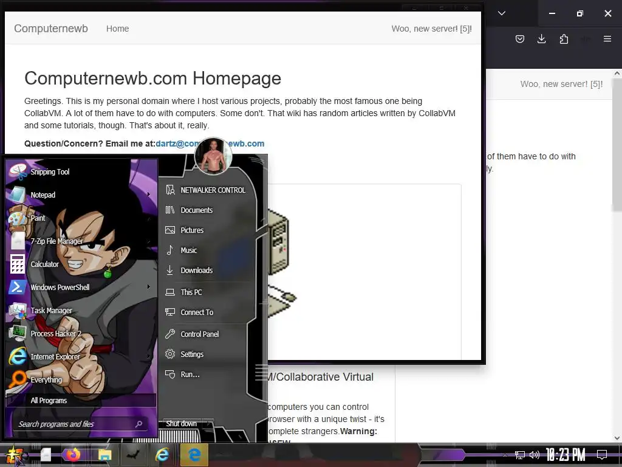
Task: Open Firefox downloads icon
Action: [541, 39]
